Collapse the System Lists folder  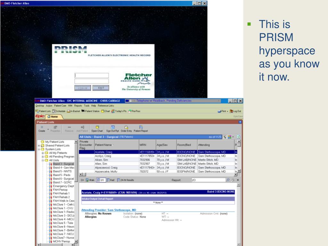point(39,149)
